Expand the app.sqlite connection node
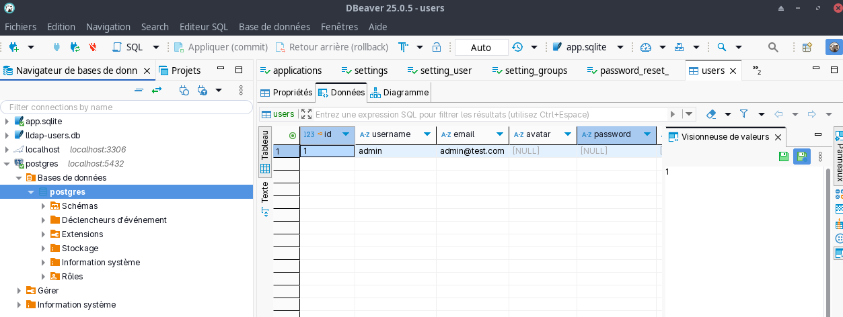The image size is (843, 317). [7, 122]
